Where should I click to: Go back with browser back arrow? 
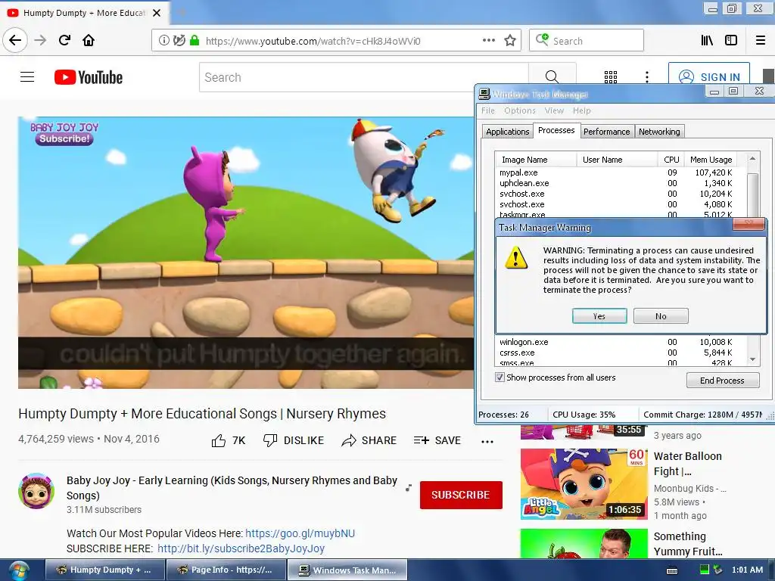[15, 40]
